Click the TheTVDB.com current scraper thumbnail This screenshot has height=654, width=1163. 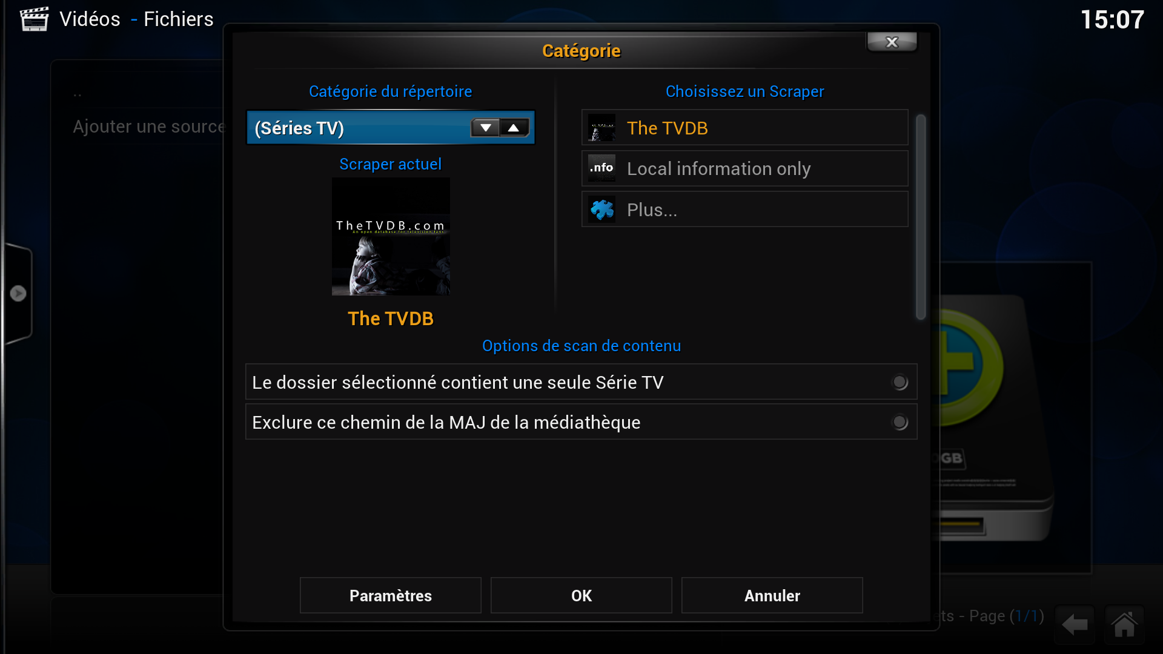point(391,236)
